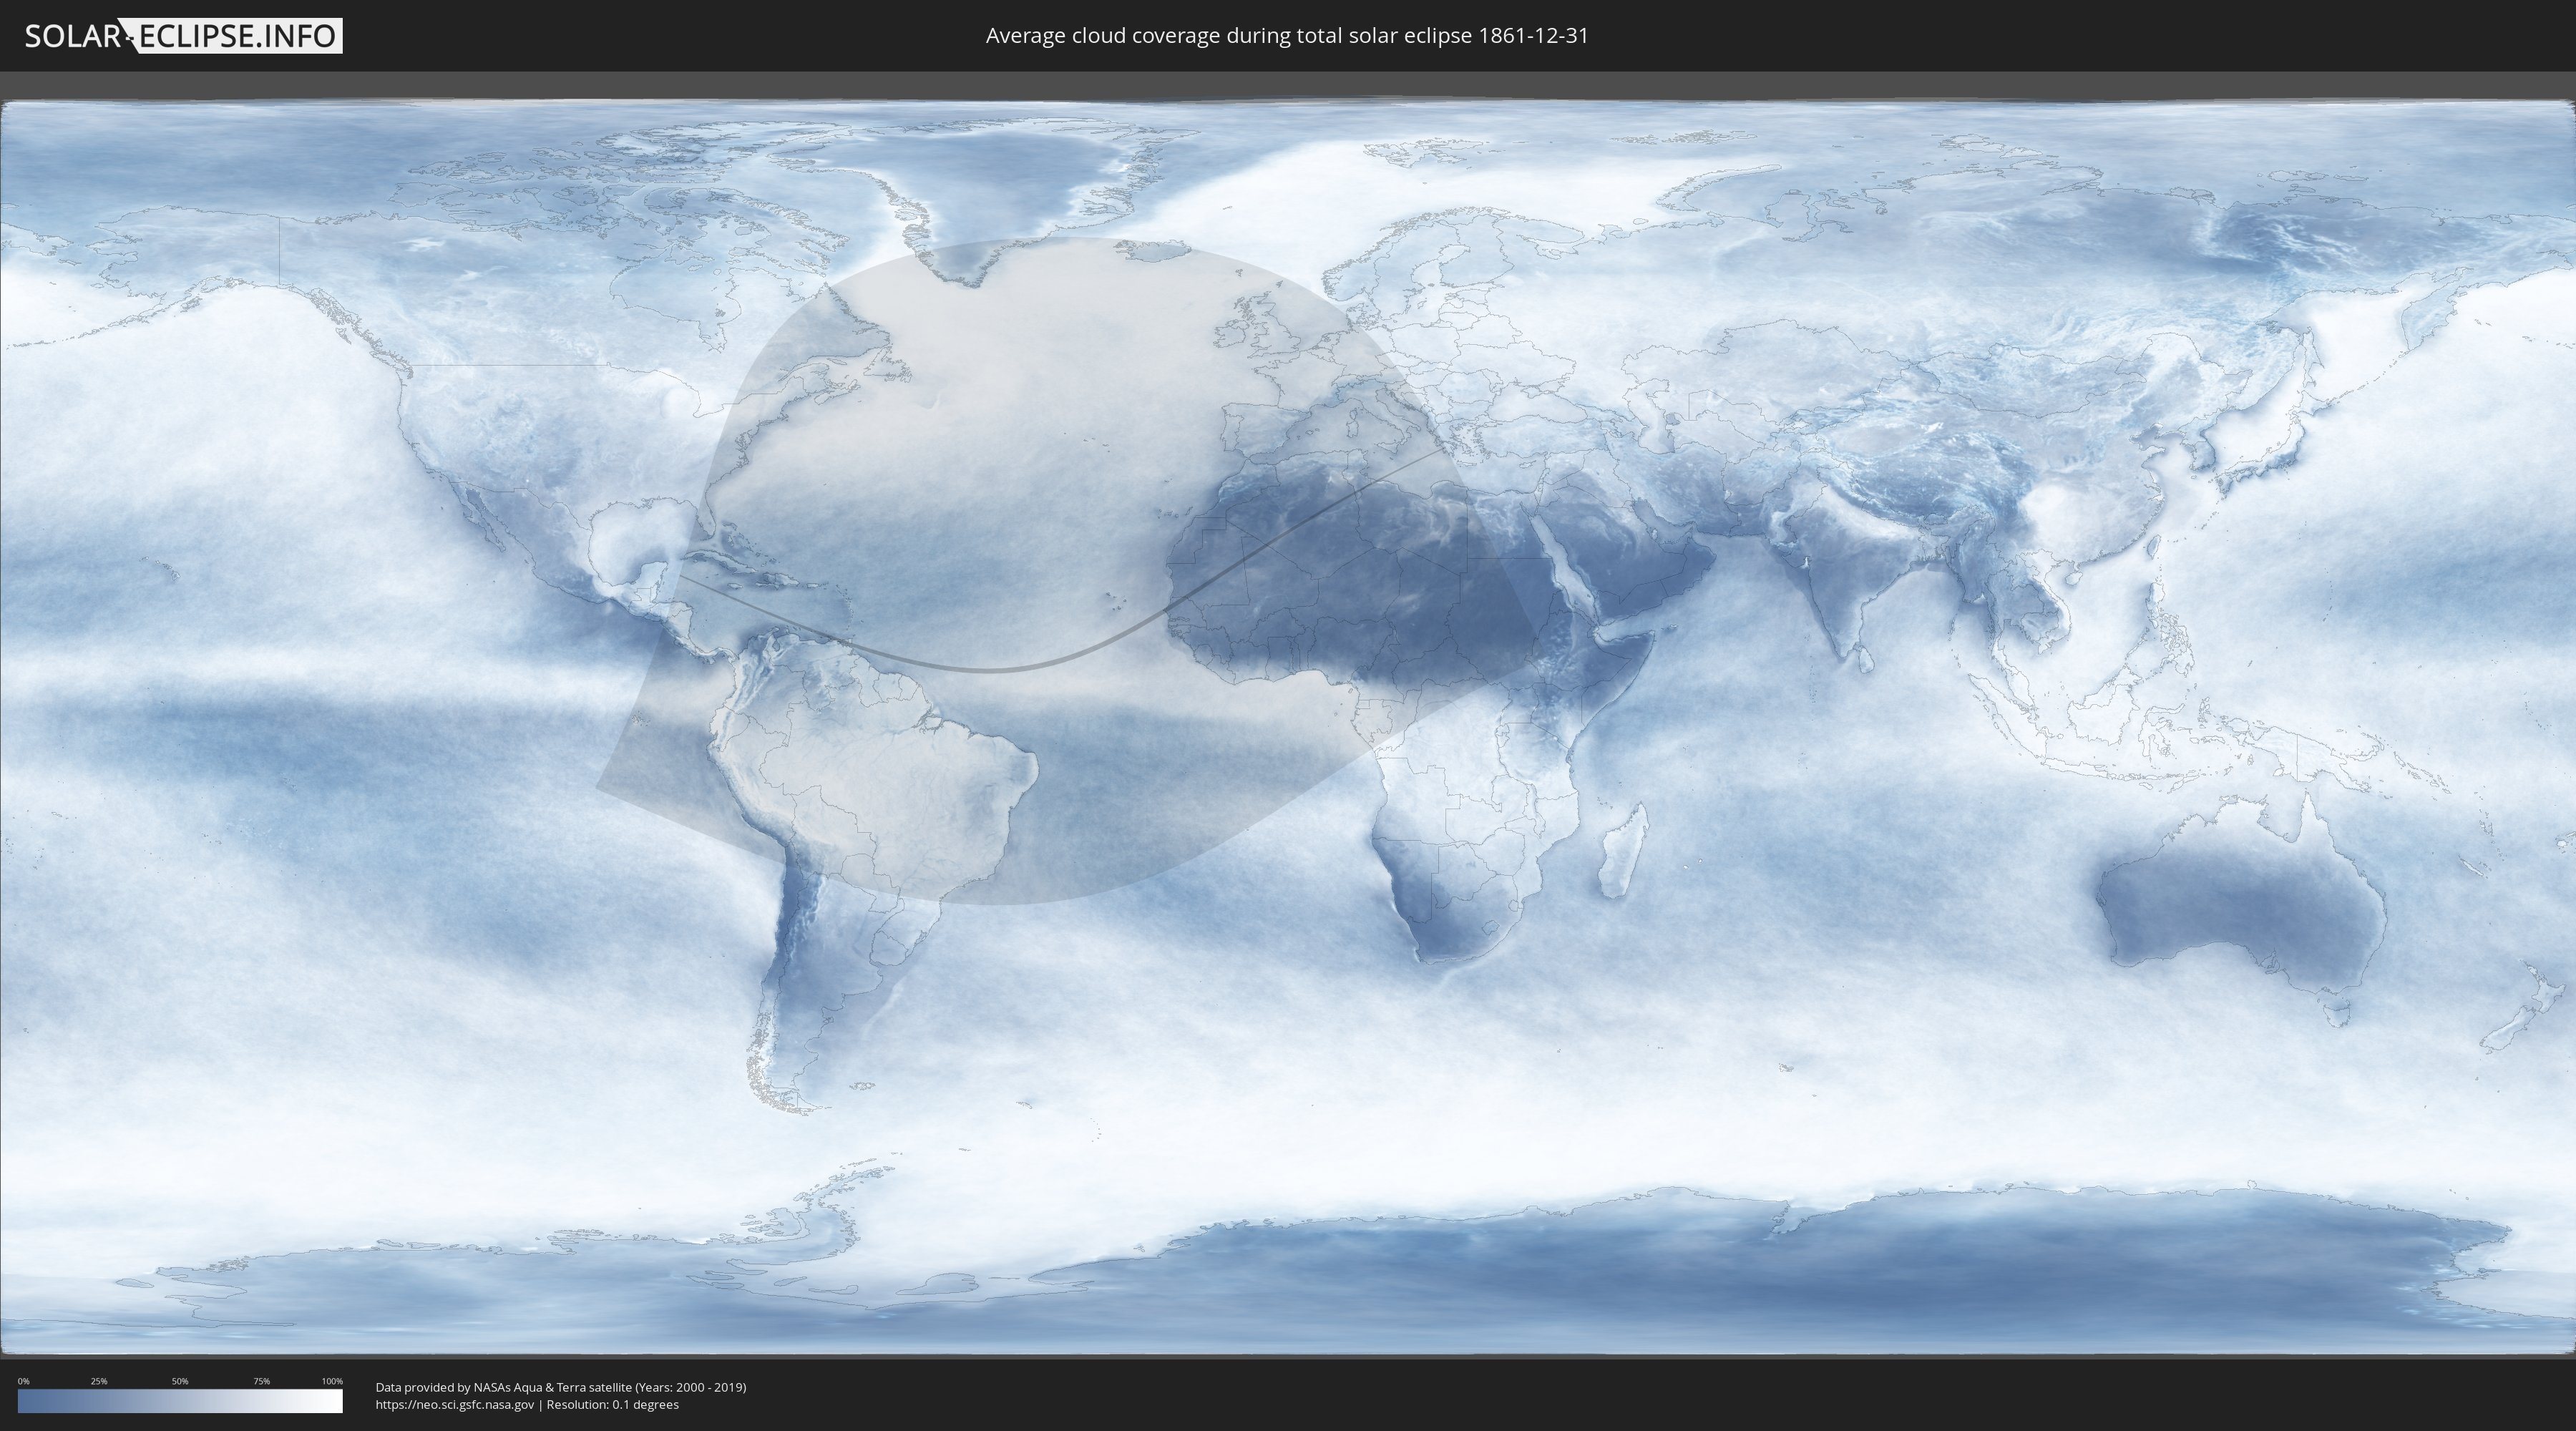Image resolution: width=2576 pixels, height=1431 pixels.
Task: Click the 100% legend label
Action: coord(332,1381)
